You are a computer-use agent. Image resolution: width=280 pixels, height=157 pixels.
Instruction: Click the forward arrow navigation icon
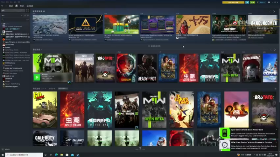point(6,6)
